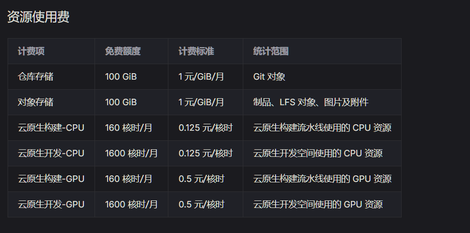Image resolution: width=470 pixels, height=233 pixels.
Task: Click 1600 核时/月 quota in 云原生开发-GPU row
Action: (x=131, y=204)
